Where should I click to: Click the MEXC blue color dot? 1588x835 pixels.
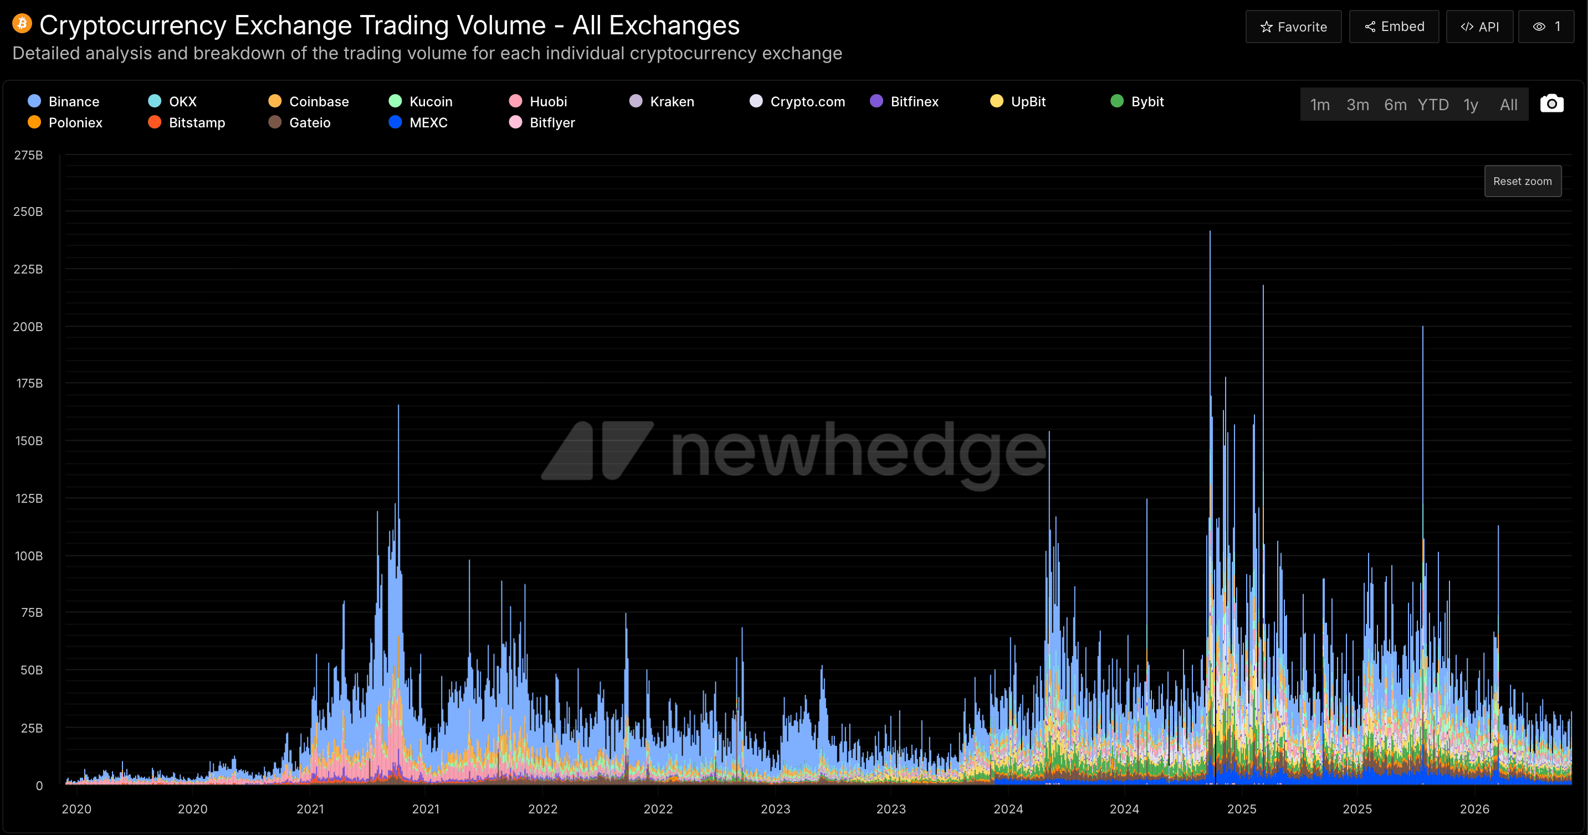point(395,122)
